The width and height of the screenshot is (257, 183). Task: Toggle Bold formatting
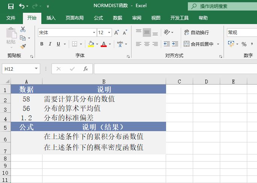pyautogui.click(x=42, y=44)
